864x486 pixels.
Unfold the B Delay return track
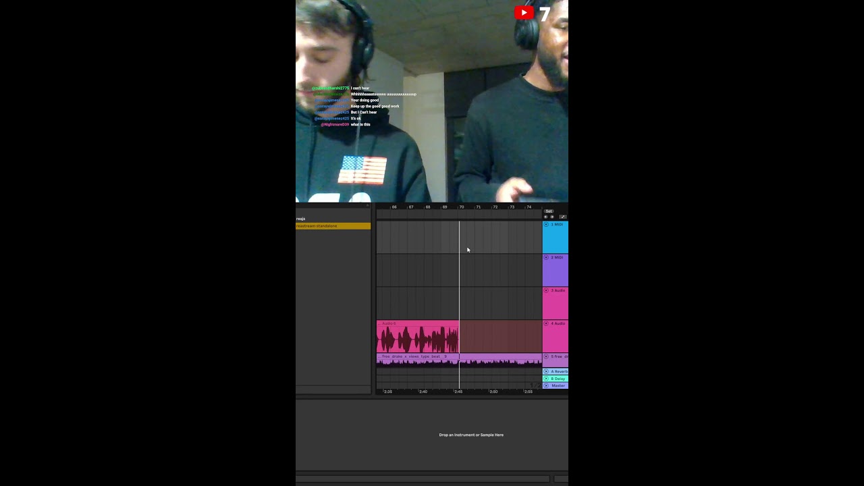click(546, 379)
